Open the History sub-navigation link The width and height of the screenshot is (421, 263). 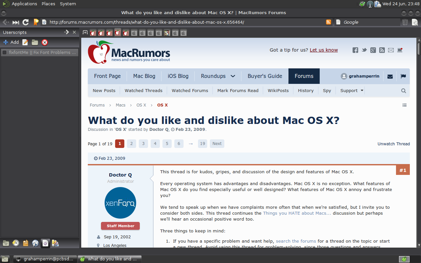[x=306, y=91]
